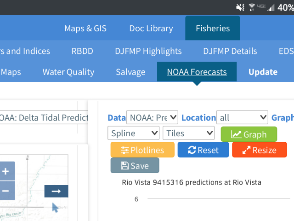This screenshot has height=221, width=294.
Task: Zoom in on the map with plus
Action: coord(7,171)
